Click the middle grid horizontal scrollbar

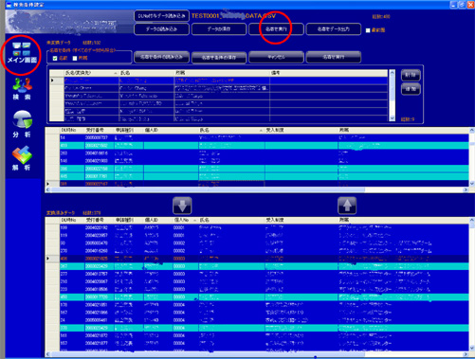(257, 189)
